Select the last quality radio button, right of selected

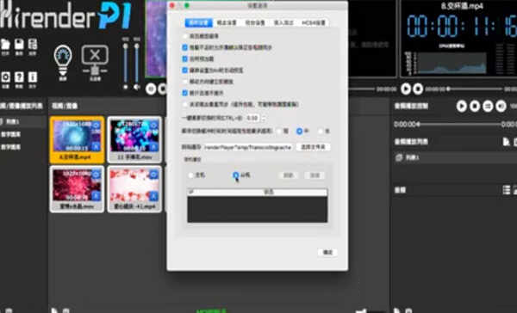pos(321,131)
